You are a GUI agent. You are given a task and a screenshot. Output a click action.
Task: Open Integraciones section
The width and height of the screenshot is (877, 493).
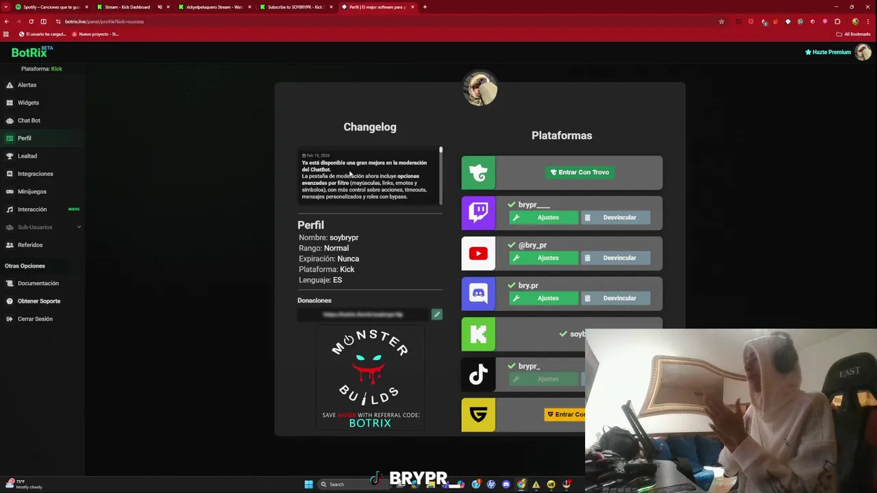pos(35,174)
